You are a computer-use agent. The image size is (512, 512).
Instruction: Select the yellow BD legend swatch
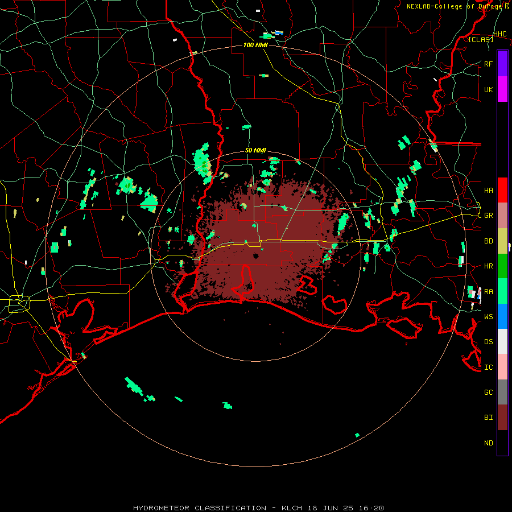point(502,241)
